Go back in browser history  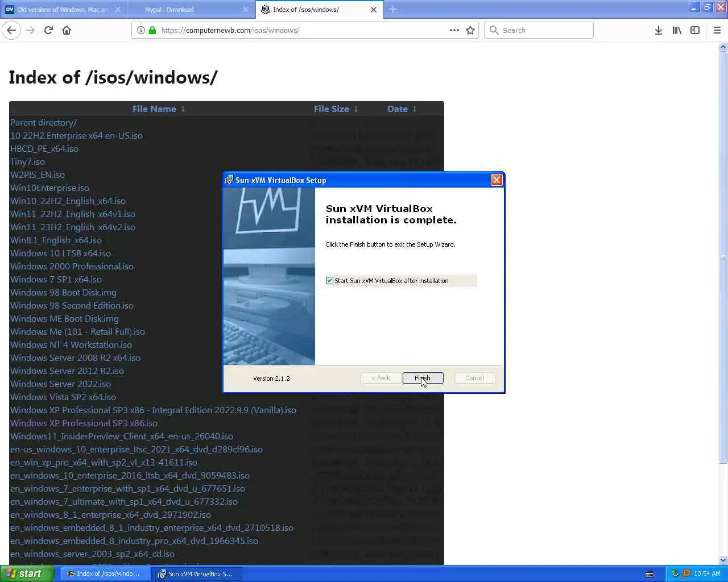11,30
